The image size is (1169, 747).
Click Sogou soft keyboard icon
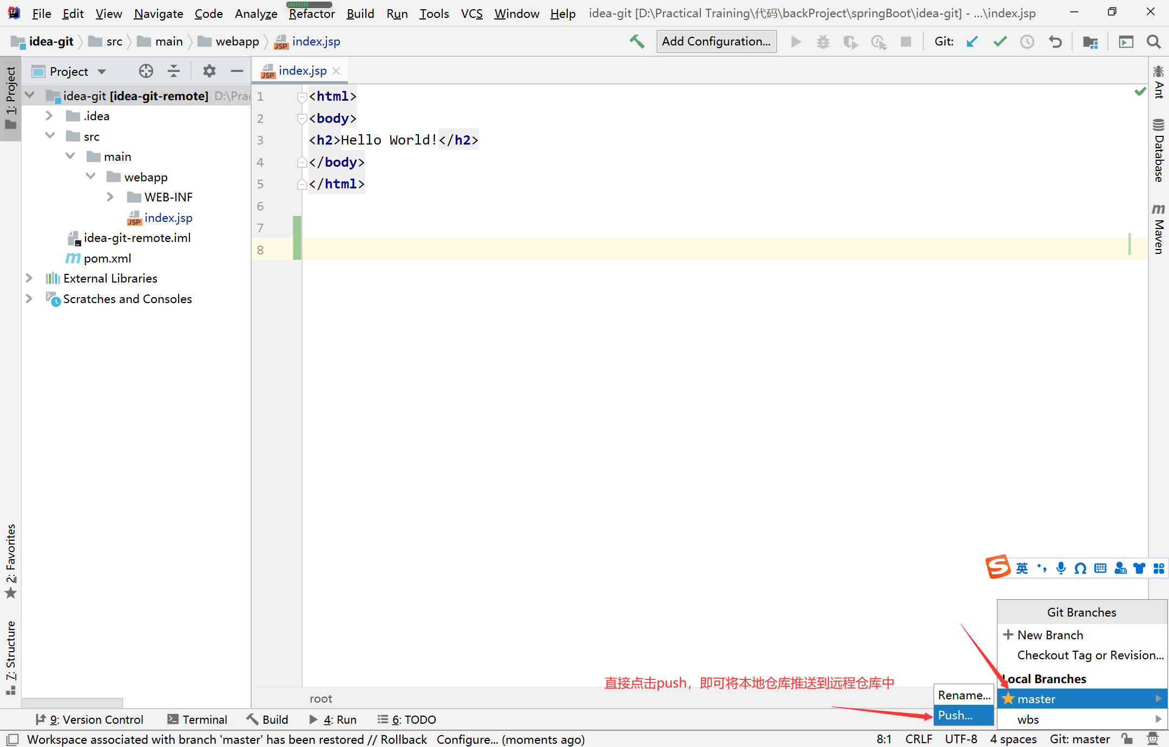[x=1100, y=568]
